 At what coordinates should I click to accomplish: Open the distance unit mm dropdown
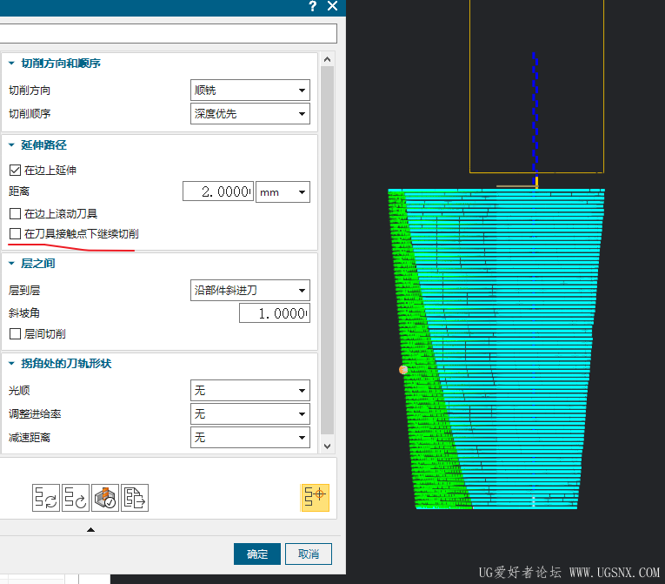[283, 192]
